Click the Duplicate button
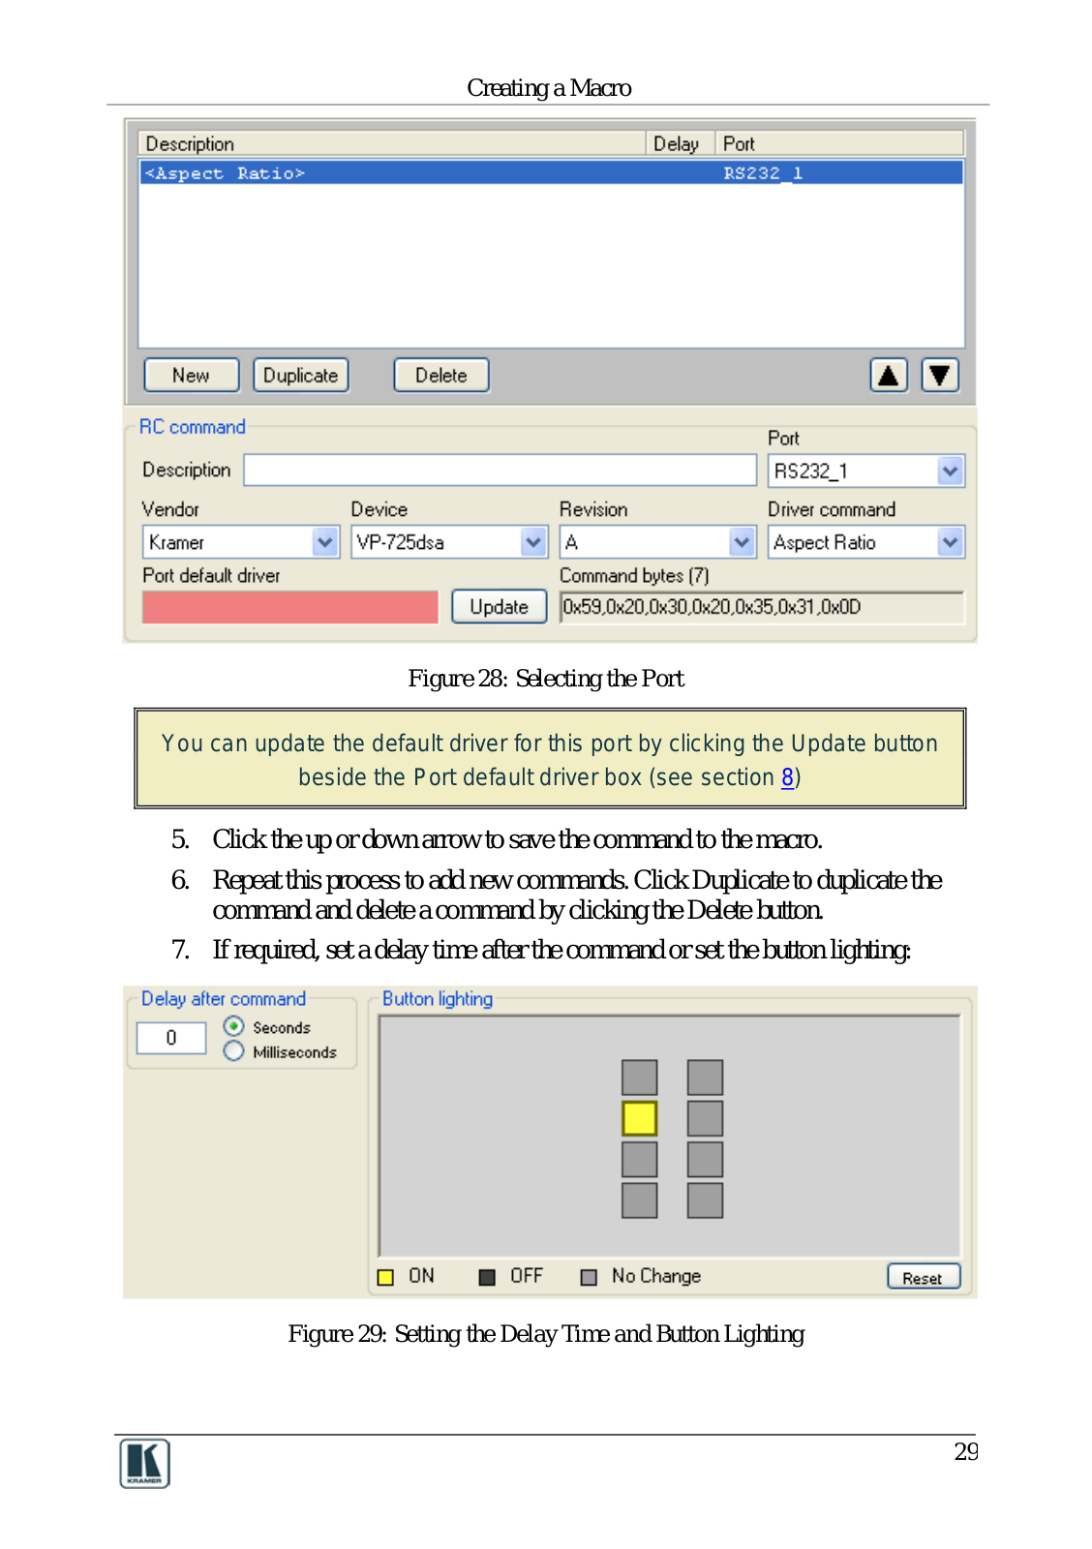The image size is (1092, 1549). tap(300, 375)
